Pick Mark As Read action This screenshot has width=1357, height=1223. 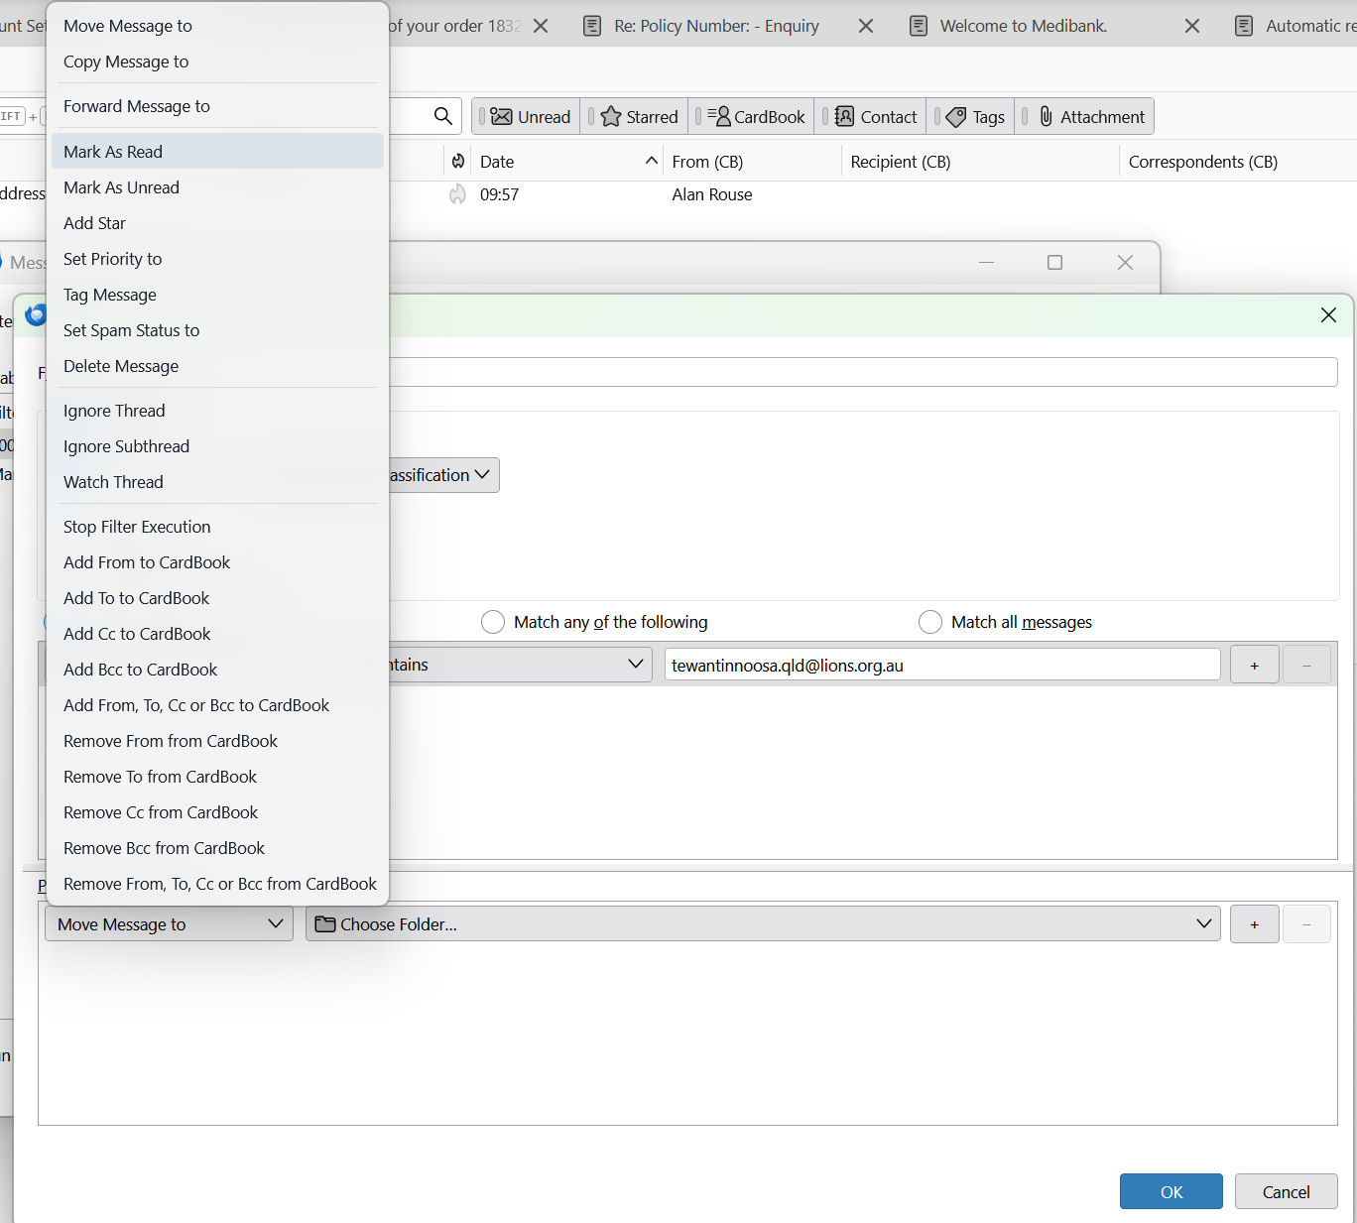[x=217, y=152]
